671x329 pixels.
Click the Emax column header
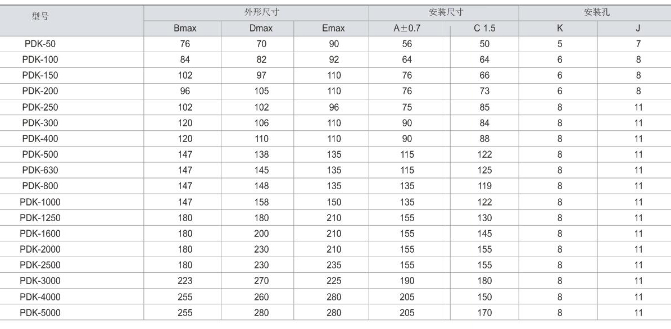pos(333,28)
